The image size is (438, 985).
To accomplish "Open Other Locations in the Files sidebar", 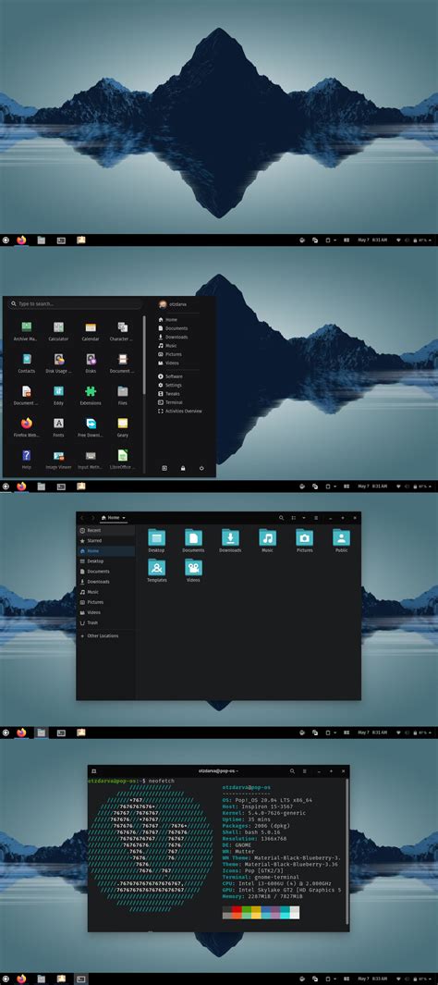I will (x=106, y=635).
